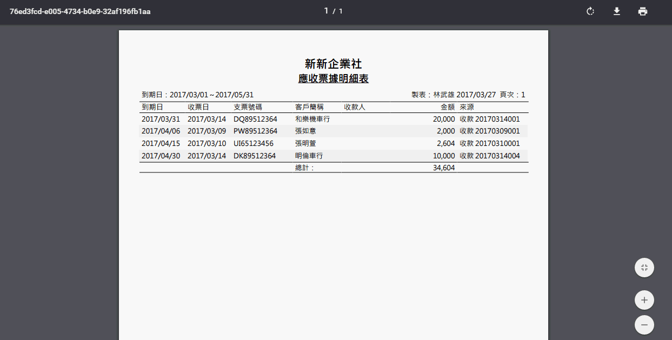Screen dimensions: 672x340
Task: Click due date 2017/04/15
Action: pyautogui.click(x=161, y=143)
